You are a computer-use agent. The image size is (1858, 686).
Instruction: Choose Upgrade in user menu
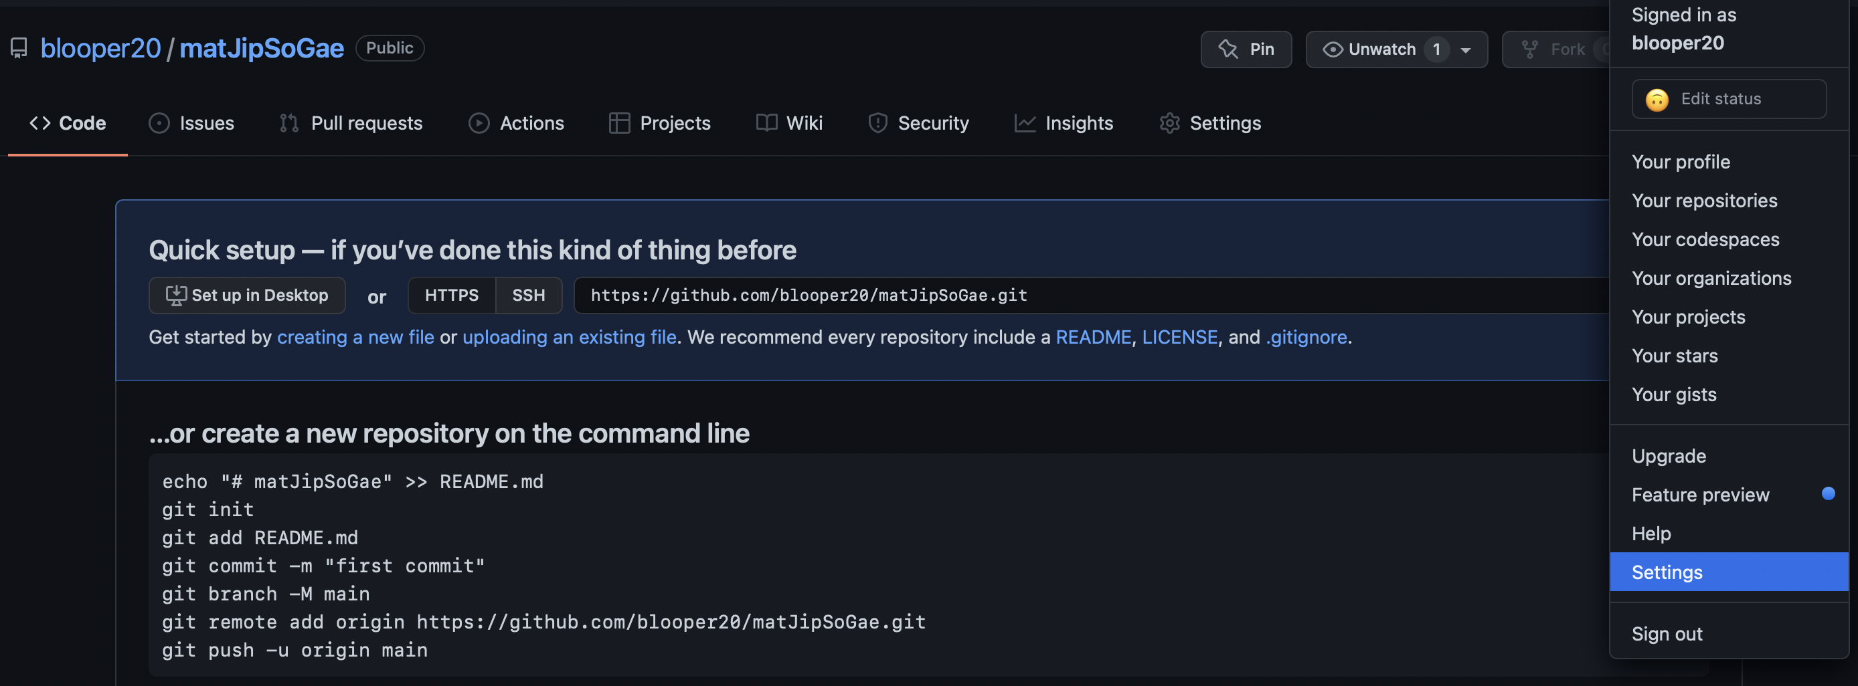coord(1729,456)
